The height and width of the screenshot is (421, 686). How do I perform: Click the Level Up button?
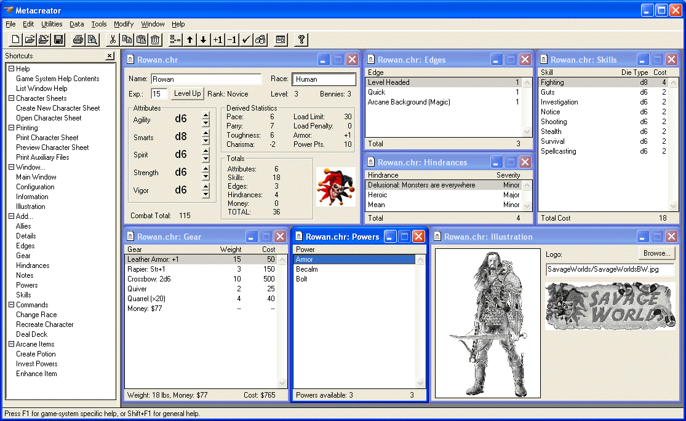(187, 93)
